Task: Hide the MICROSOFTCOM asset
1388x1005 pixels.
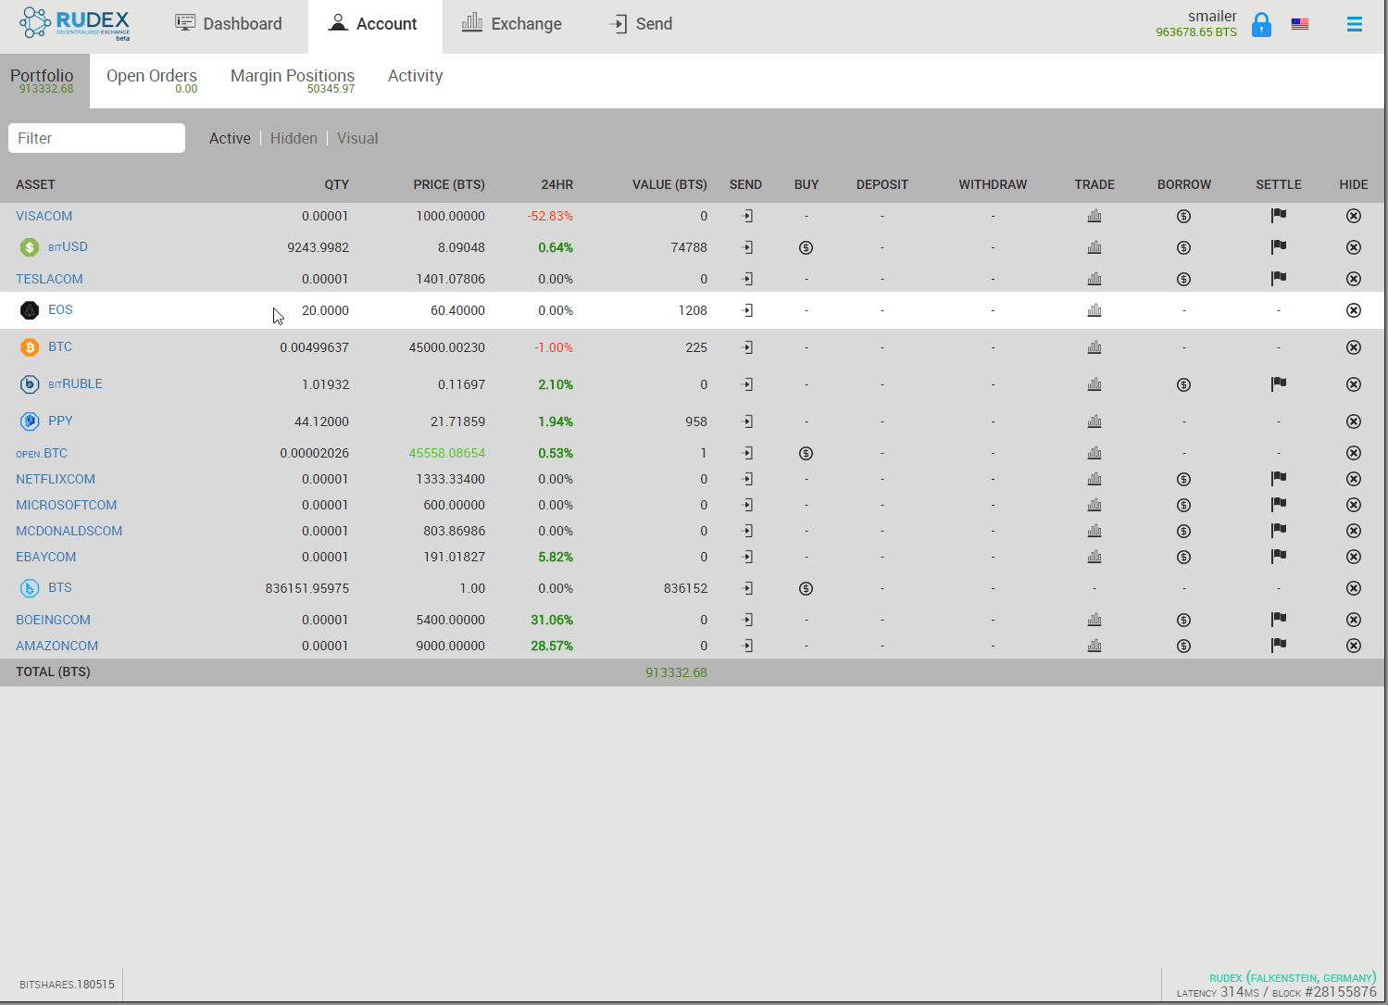Action: (1354, 505)
